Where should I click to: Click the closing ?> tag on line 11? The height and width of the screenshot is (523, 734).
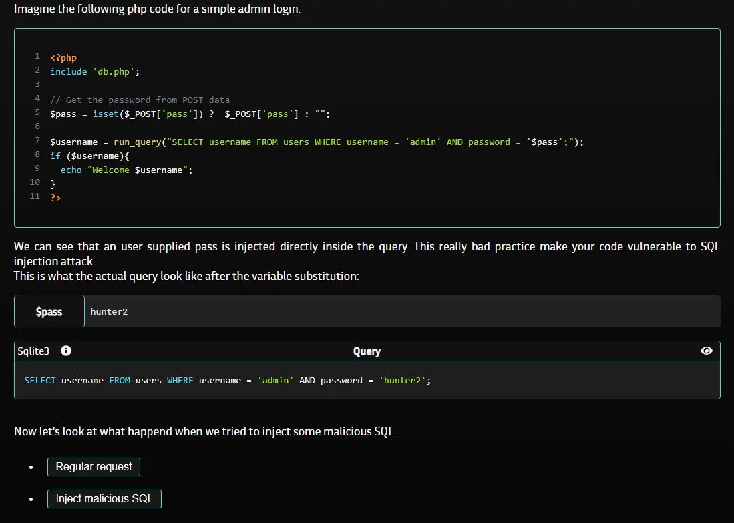[x=55, y=198]
